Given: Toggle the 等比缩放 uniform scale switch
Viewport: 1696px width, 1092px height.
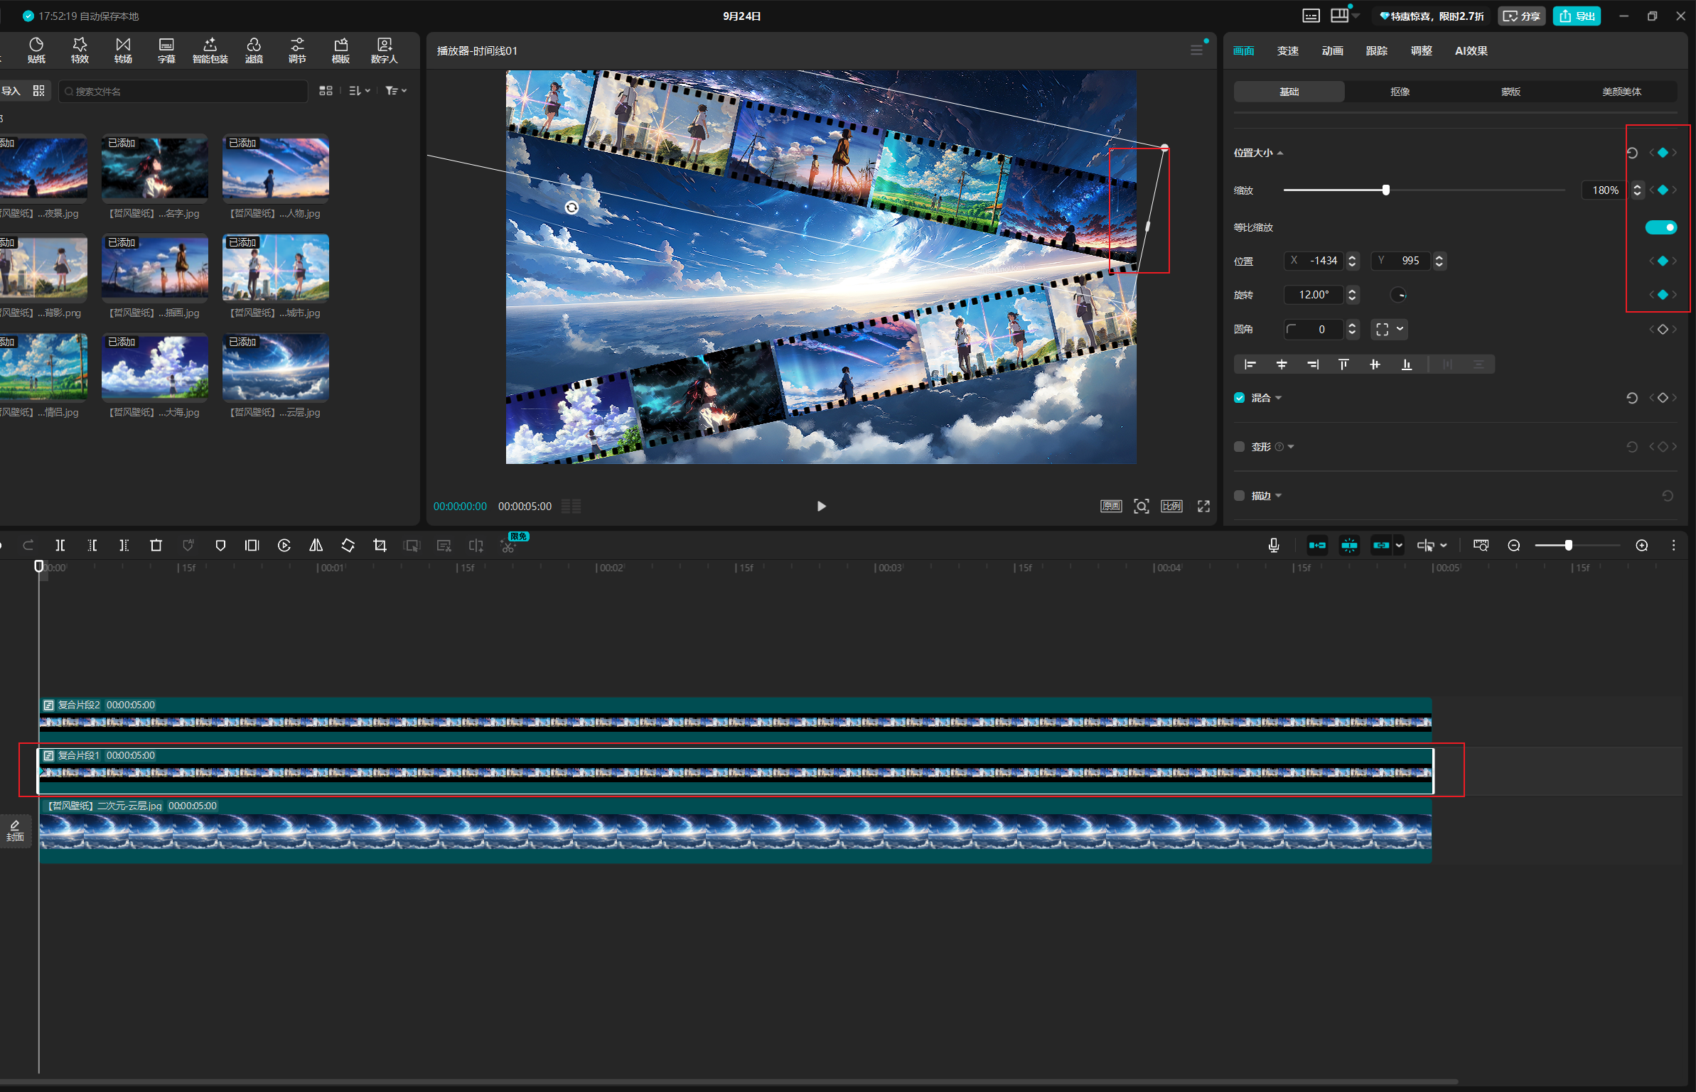Looking at the screenshot, I should pos(1660,227).
